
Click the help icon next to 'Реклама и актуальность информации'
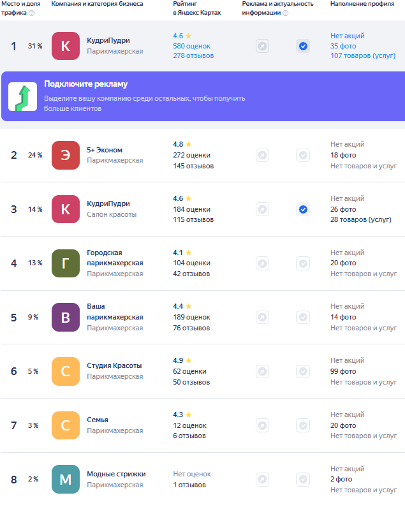point(286,13)
